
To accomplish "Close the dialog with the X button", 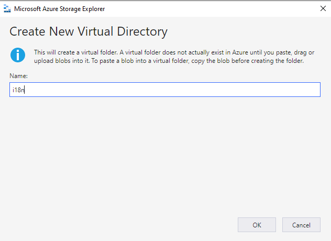I will (x=323, y=9).
